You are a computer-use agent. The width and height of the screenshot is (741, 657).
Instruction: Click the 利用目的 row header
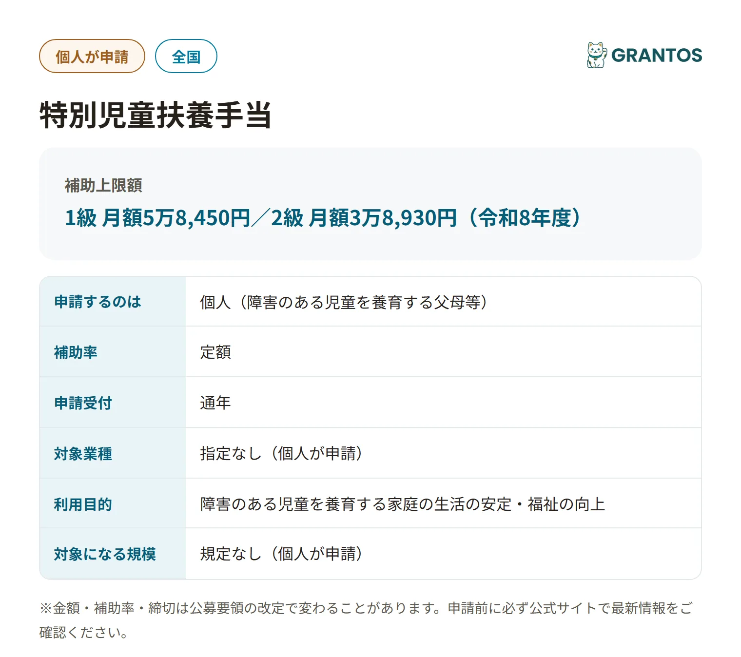113,503
